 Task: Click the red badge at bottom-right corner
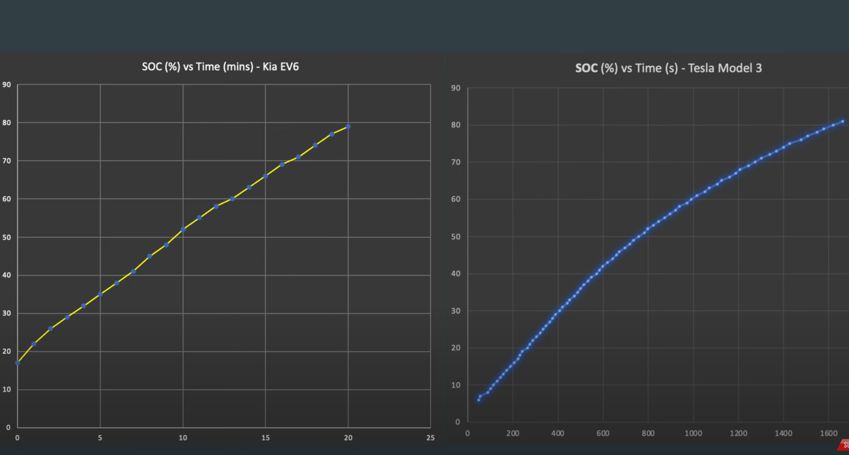pos(844,446)
